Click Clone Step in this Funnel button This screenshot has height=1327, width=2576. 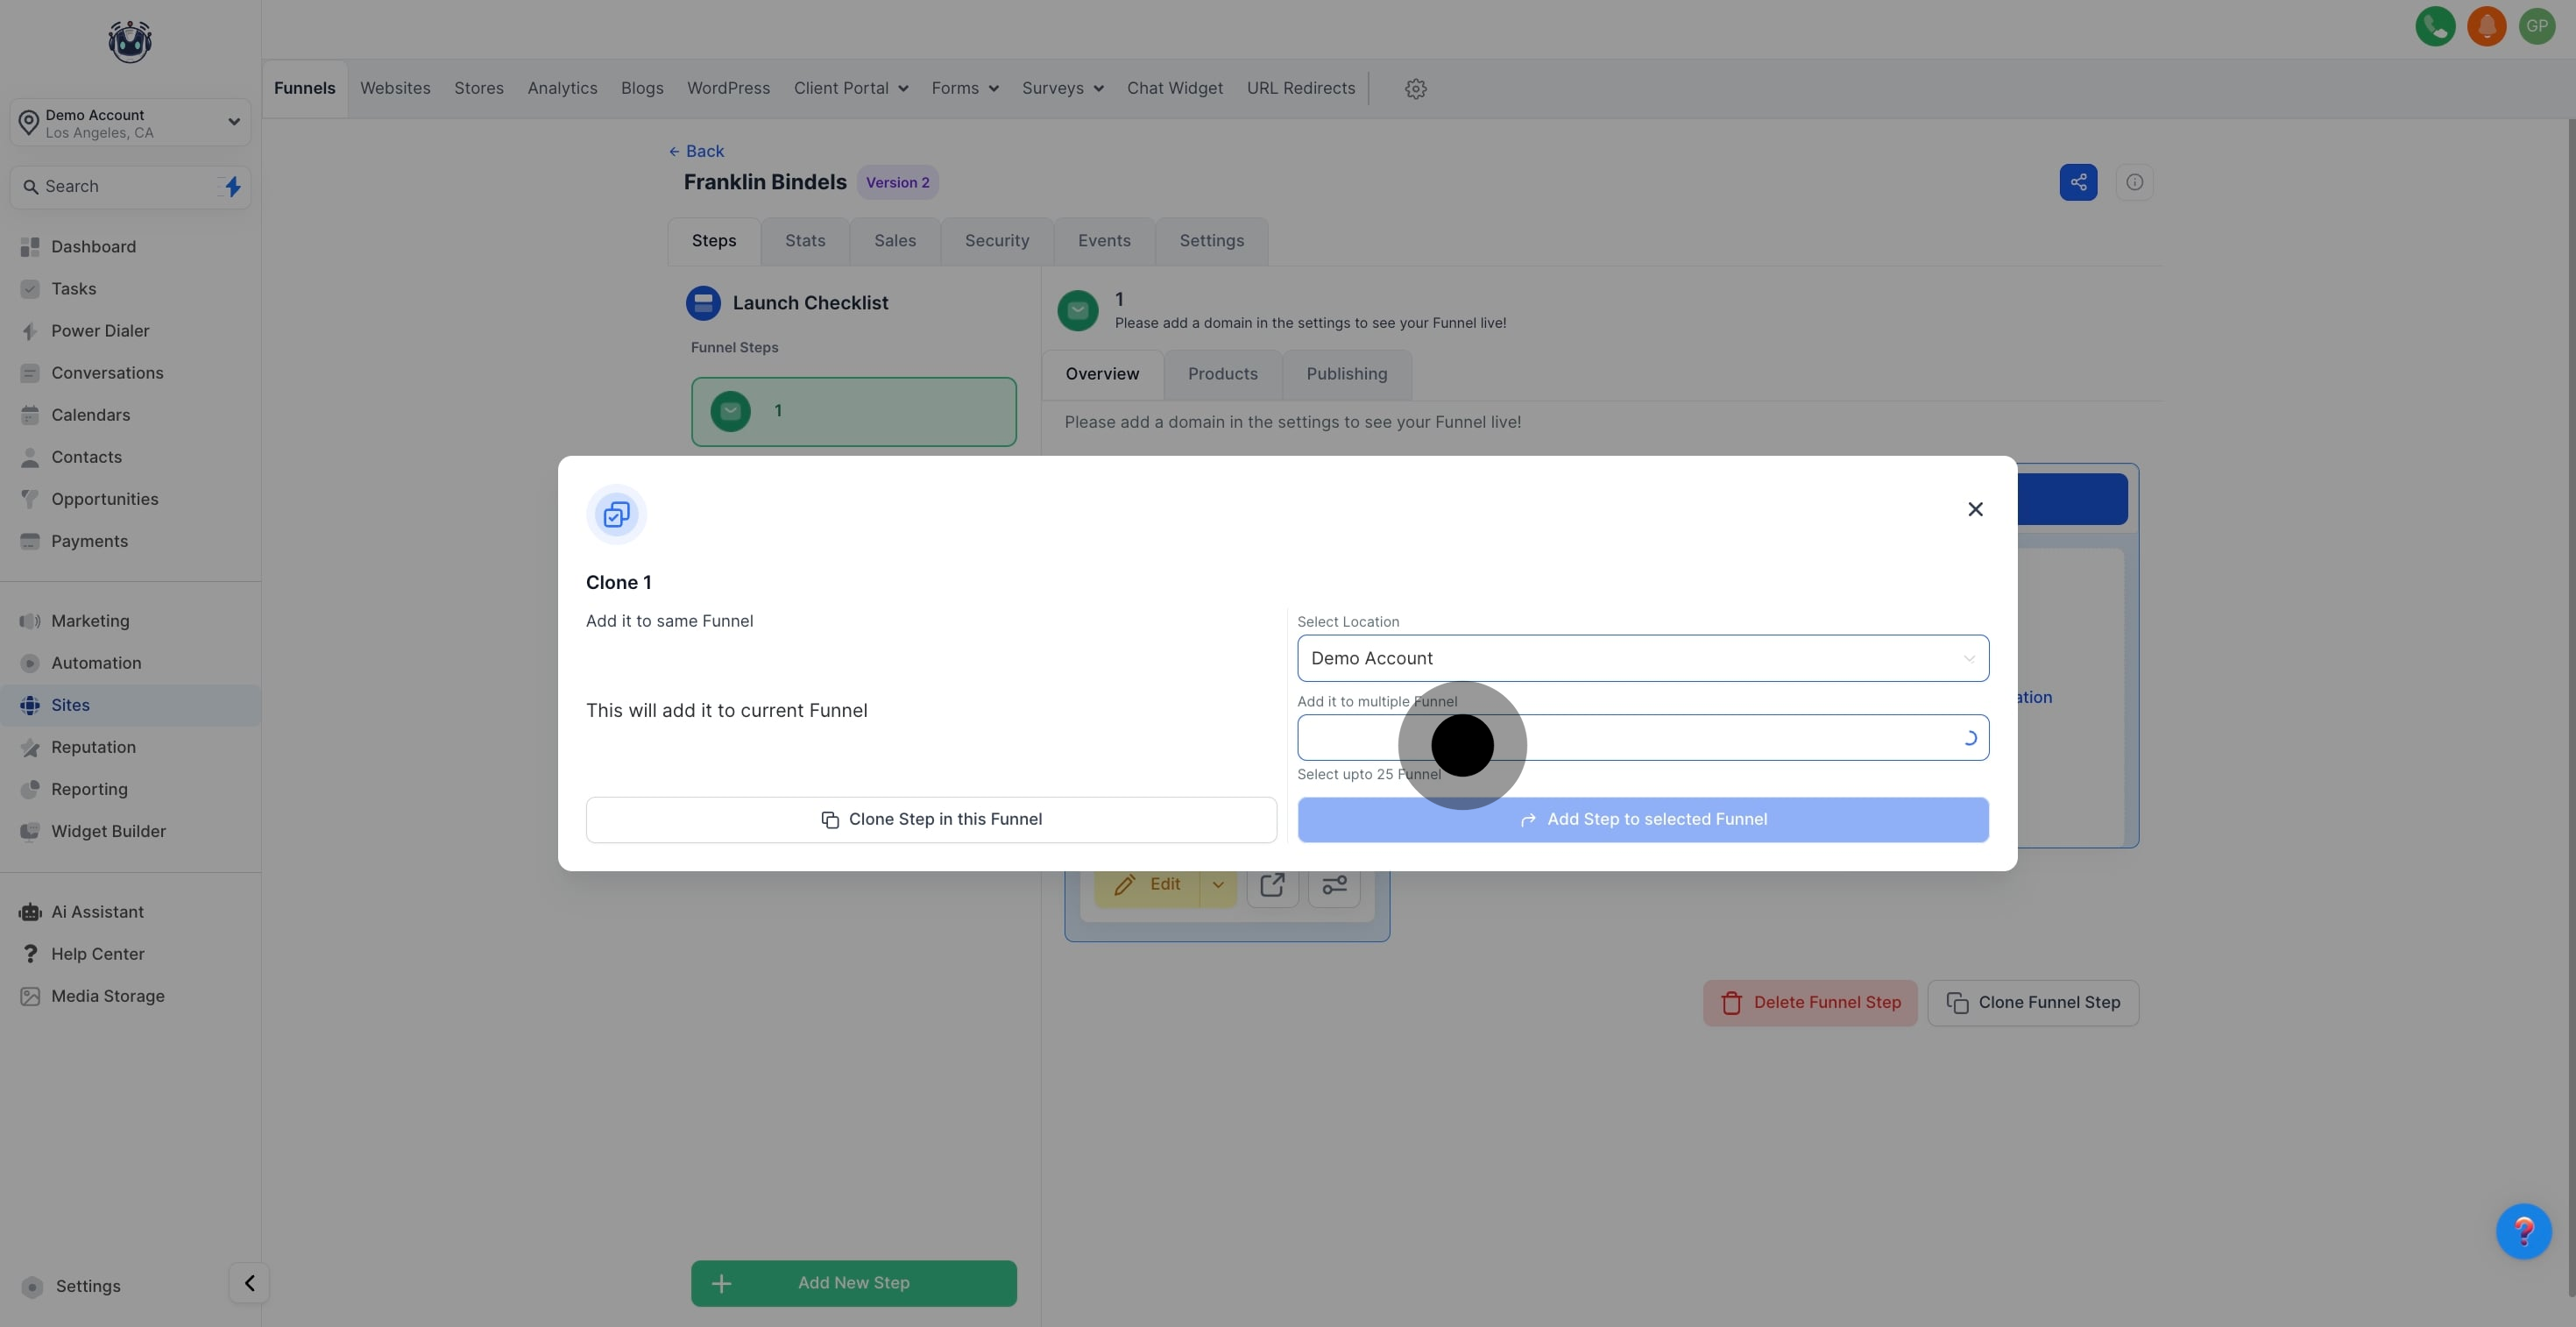931,820
